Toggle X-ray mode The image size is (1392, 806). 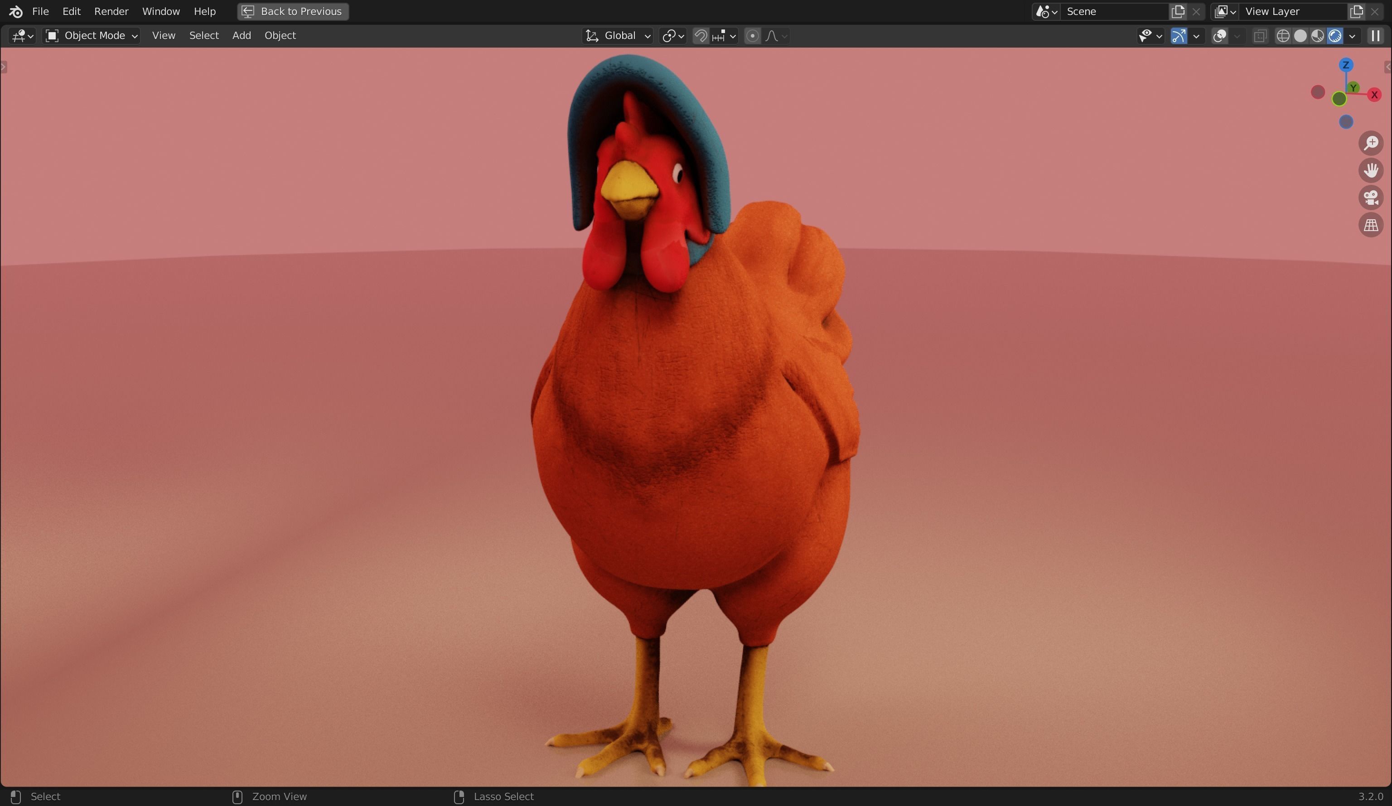tap(1259, 36)
